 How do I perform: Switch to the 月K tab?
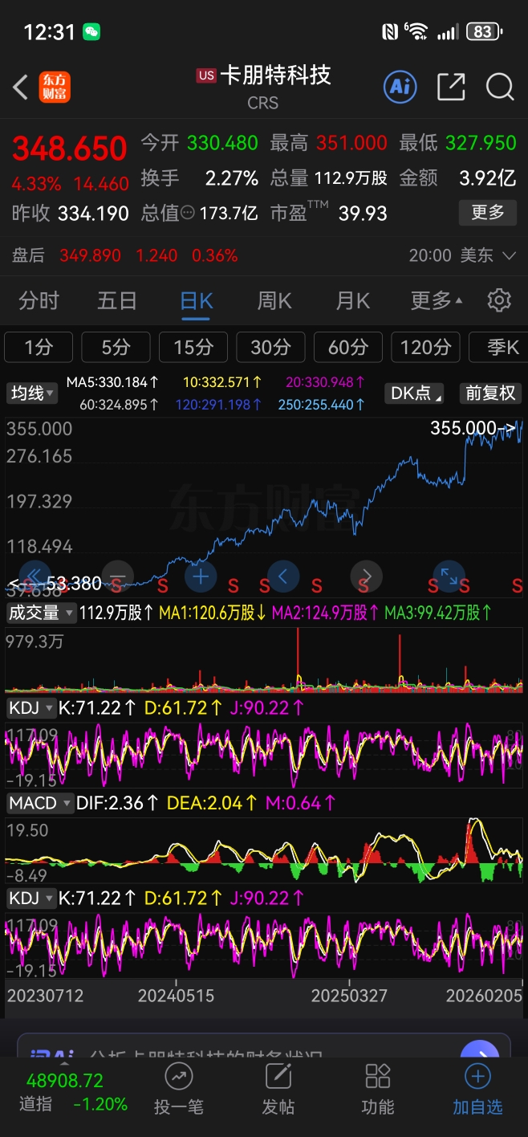(352, 300)
